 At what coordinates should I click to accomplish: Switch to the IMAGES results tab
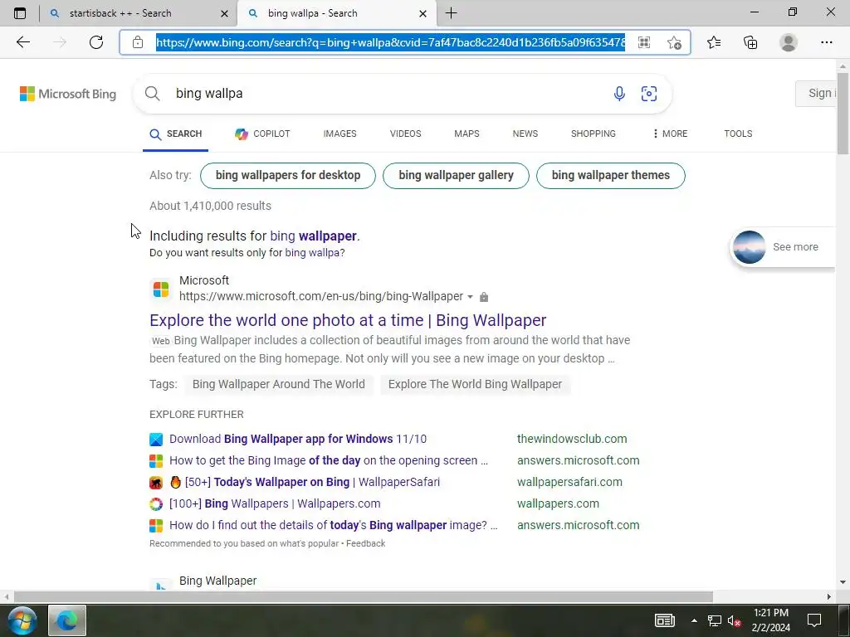(x=340, y=134)
